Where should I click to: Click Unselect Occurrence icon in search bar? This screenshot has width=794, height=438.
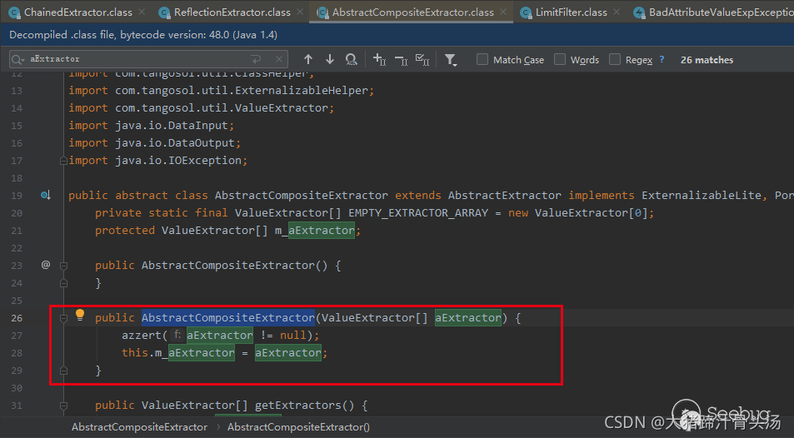pos(401,59)
